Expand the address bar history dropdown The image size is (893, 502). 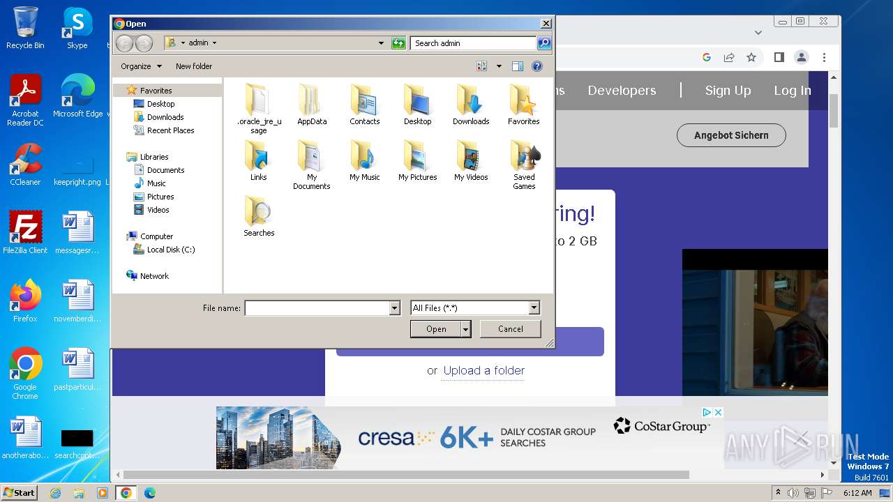tap(381, 43)
